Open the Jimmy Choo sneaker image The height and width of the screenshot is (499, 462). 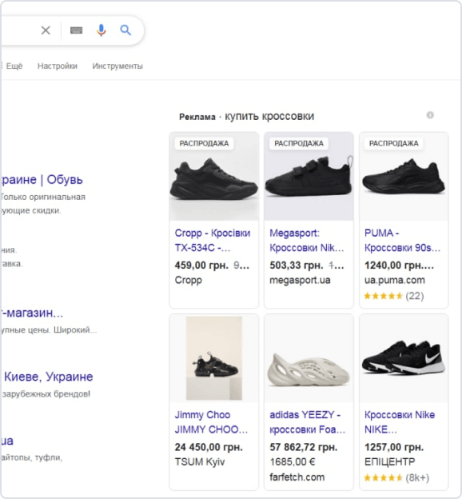tap(214, 358)
